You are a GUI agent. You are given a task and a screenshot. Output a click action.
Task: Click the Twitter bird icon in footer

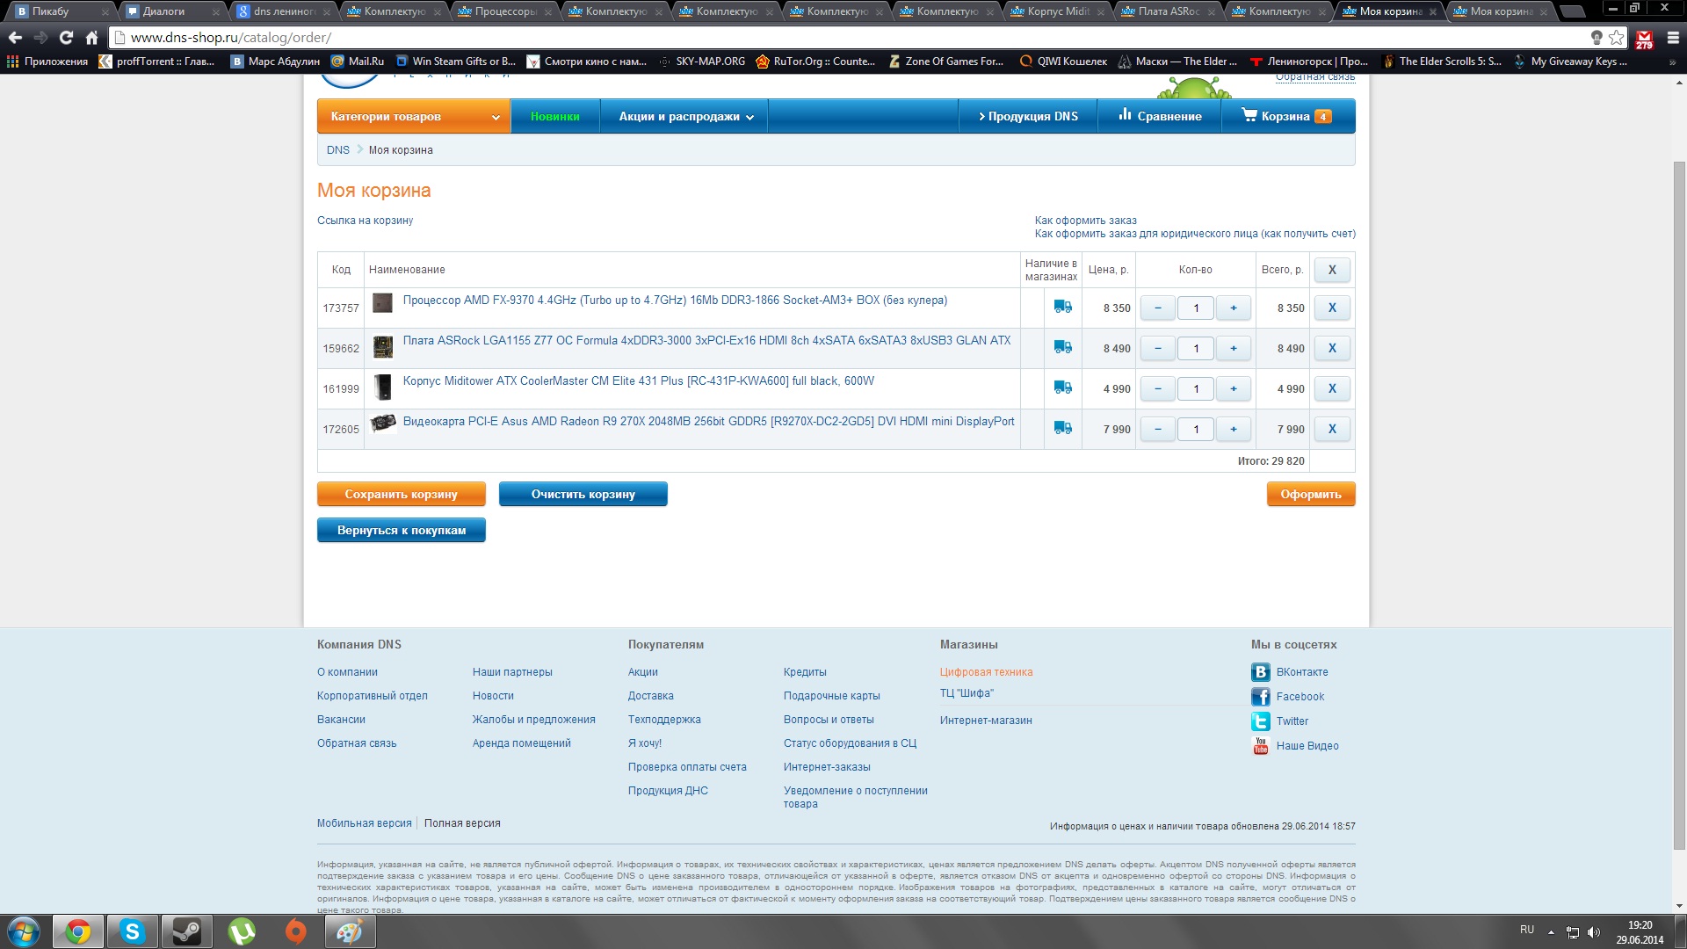[1260, 721]
